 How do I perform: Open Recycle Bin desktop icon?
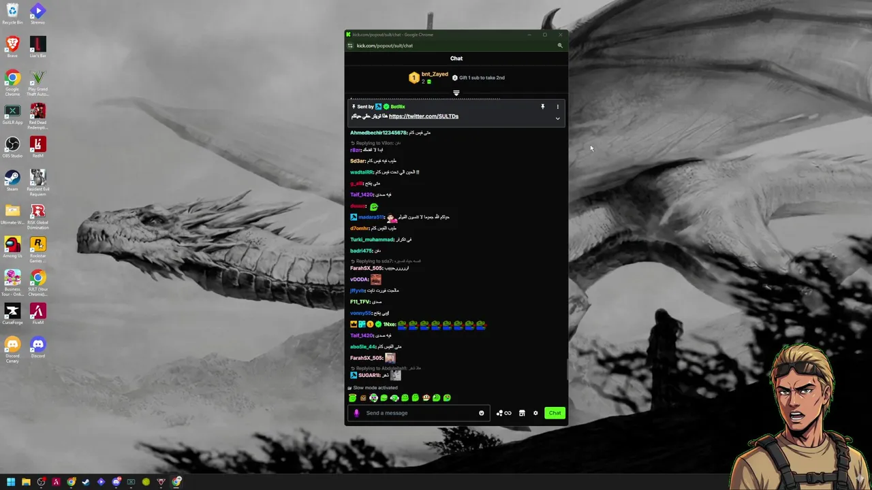coord(12,14)
